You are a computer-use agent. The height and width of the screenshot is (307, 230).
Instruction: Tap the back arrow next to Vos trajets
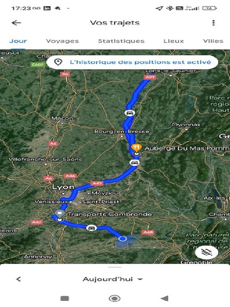point(16,23)
